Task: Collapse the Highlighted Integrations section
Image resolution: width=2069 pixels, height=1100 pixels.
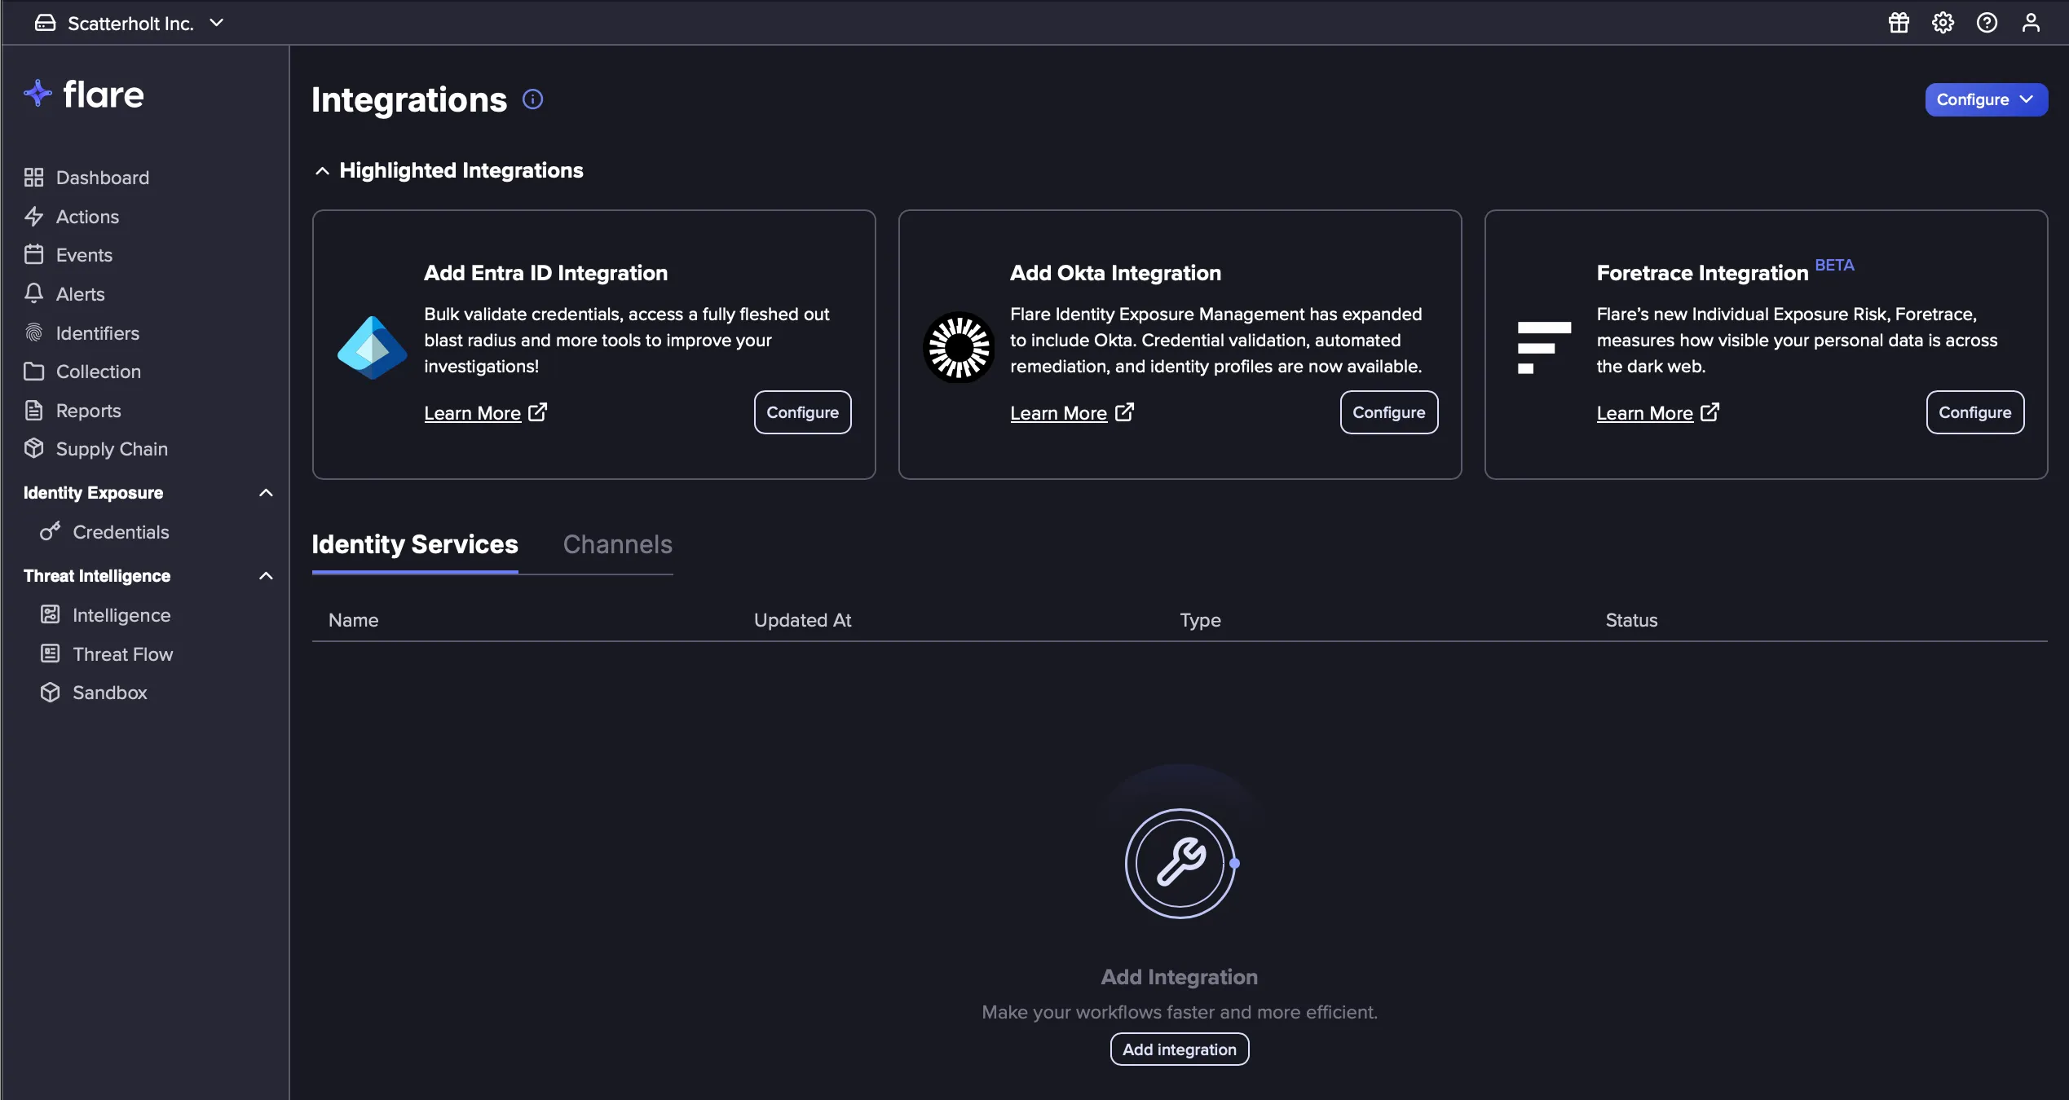Action: [x=322, y=171]
